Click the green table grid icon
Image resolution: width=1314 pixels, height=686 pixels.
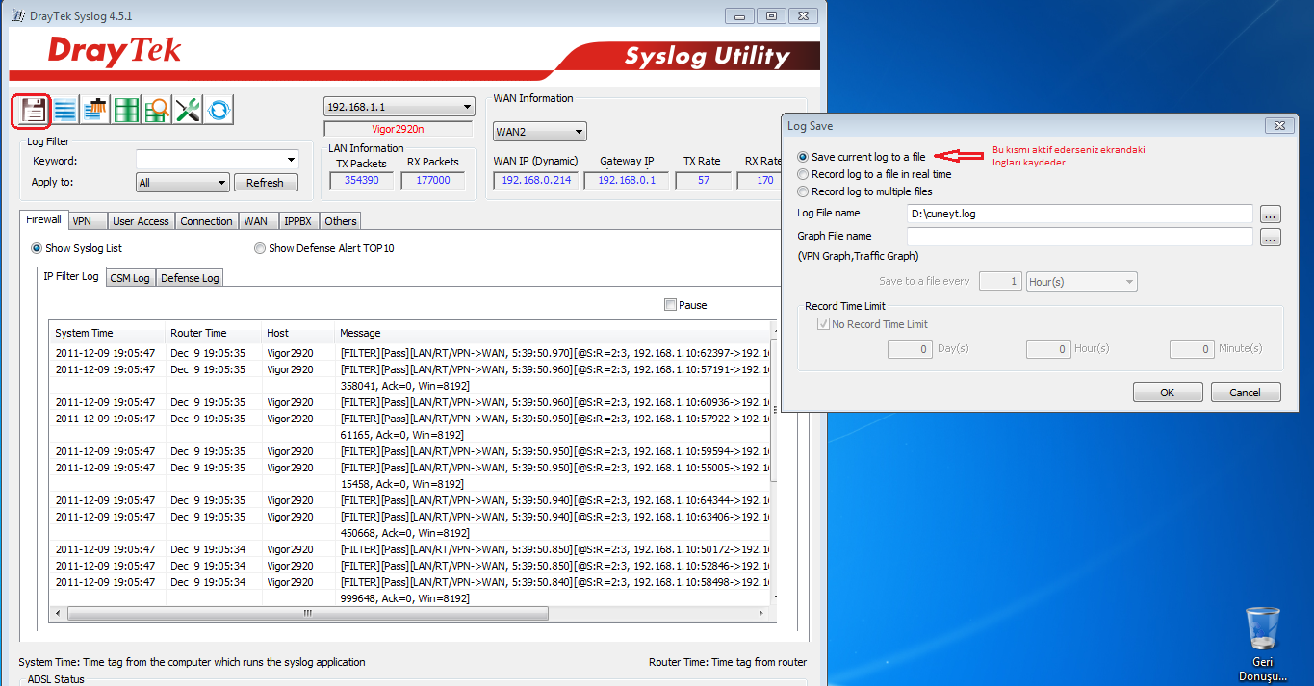coord(126,111)
